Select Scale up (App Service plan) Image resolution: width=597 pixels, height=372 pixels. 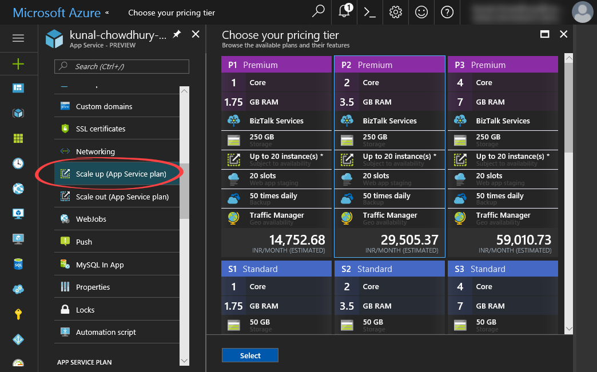click(x=117, y=174)
